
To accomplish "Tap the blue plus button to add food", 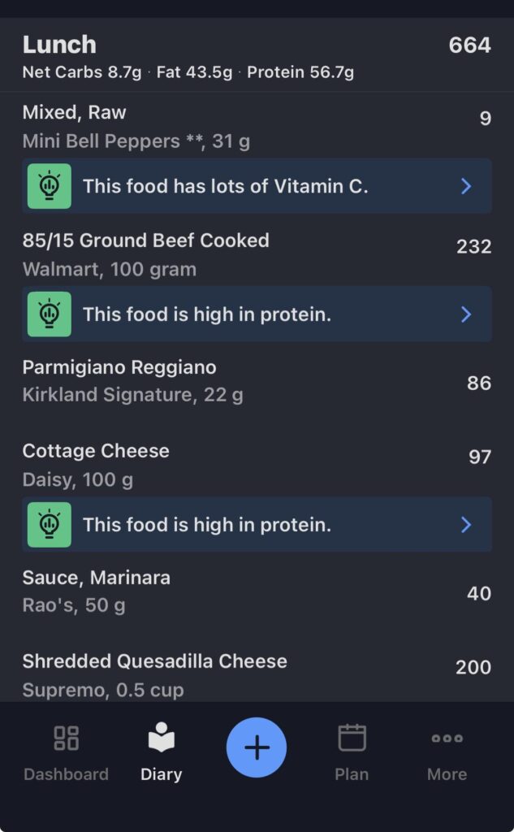I will pyautogui.click(x=257, y=746).
